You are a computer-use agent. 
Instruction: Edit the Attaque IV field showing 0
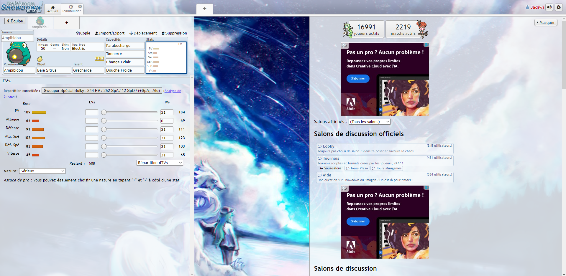point(167,121)
